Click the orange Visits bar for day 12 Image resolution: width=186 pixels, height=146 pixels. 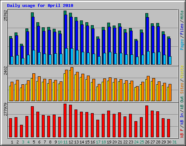coord(72,84)
